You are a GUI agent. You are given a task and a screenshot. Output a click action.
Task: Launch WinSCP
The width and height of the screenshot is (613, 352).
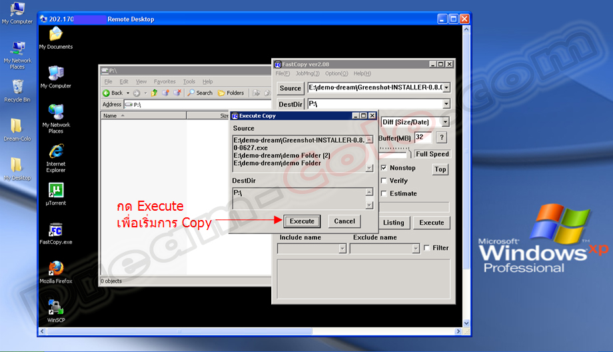click(x=56, y=311)
